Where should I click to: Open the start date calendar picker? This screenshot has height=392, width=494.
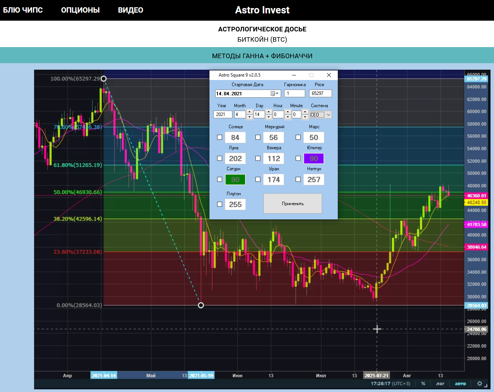click(x=275, y=94)
